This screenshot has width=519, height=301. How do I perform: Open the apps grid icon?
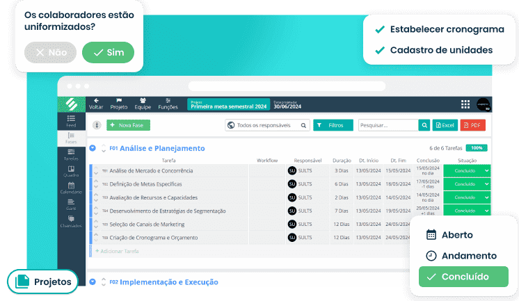point(465,104)
